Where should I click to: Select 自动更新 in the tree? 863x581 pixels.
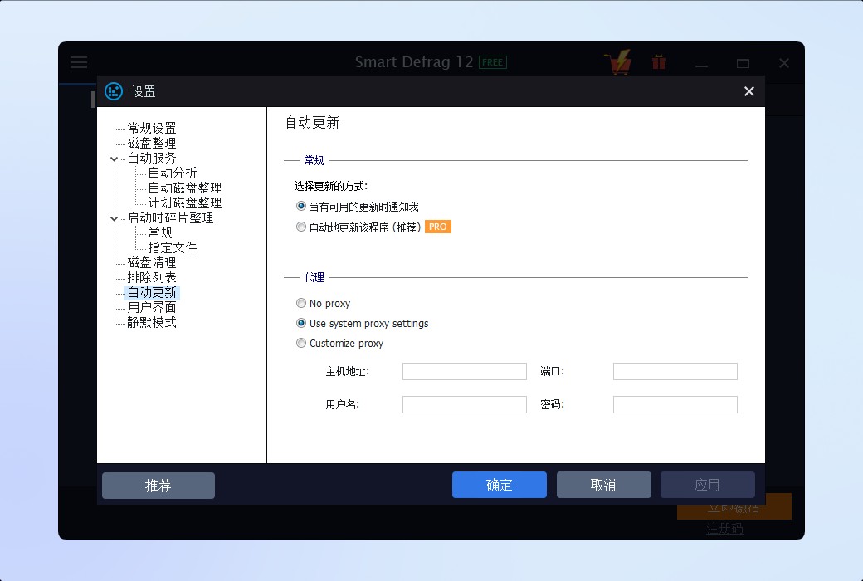click(x=152, y=292)
